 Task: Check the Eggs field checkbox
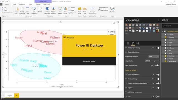165,42
